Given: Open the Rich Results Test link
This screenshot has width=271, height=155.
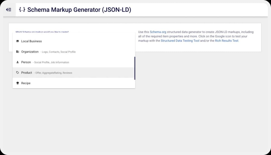Looking at the screenshot, I should 227,41.
